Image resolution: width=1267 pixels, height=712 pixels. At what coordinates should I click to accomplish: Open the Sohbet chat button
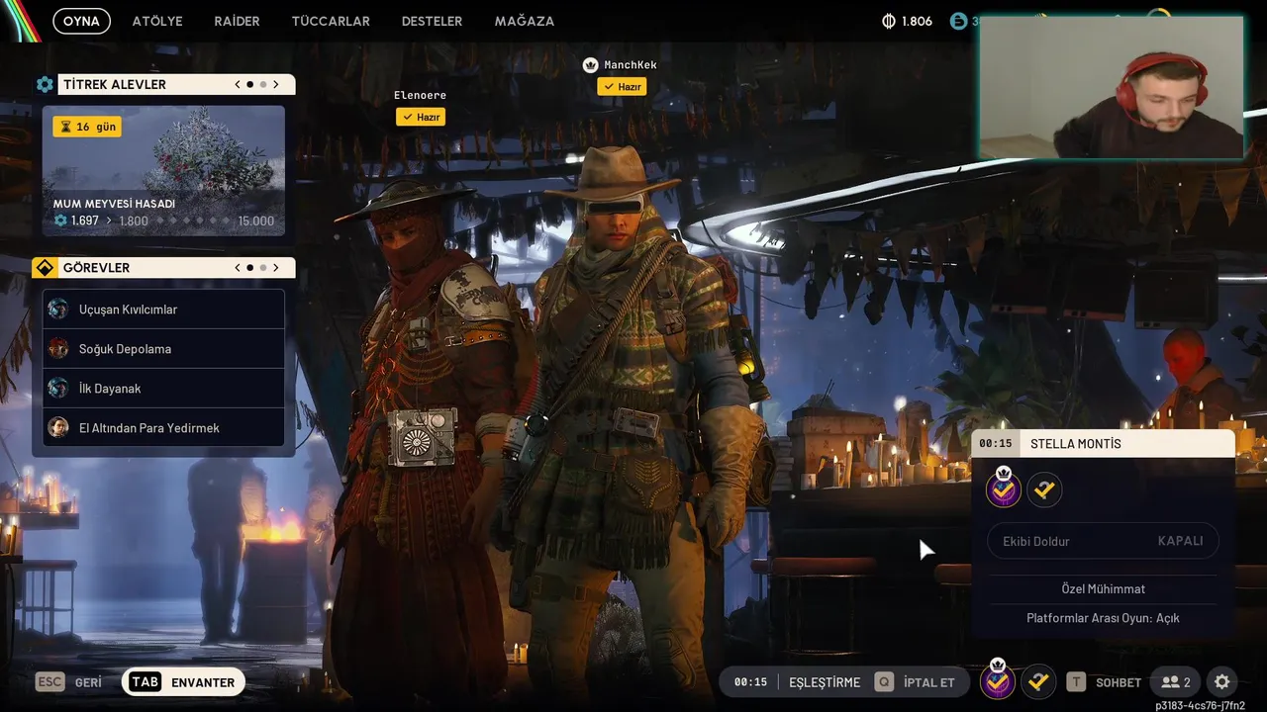[x=1103, y=682]
